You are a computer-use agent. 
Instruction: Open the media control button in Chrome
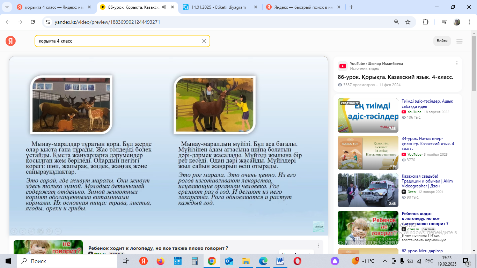coord(444,22)
